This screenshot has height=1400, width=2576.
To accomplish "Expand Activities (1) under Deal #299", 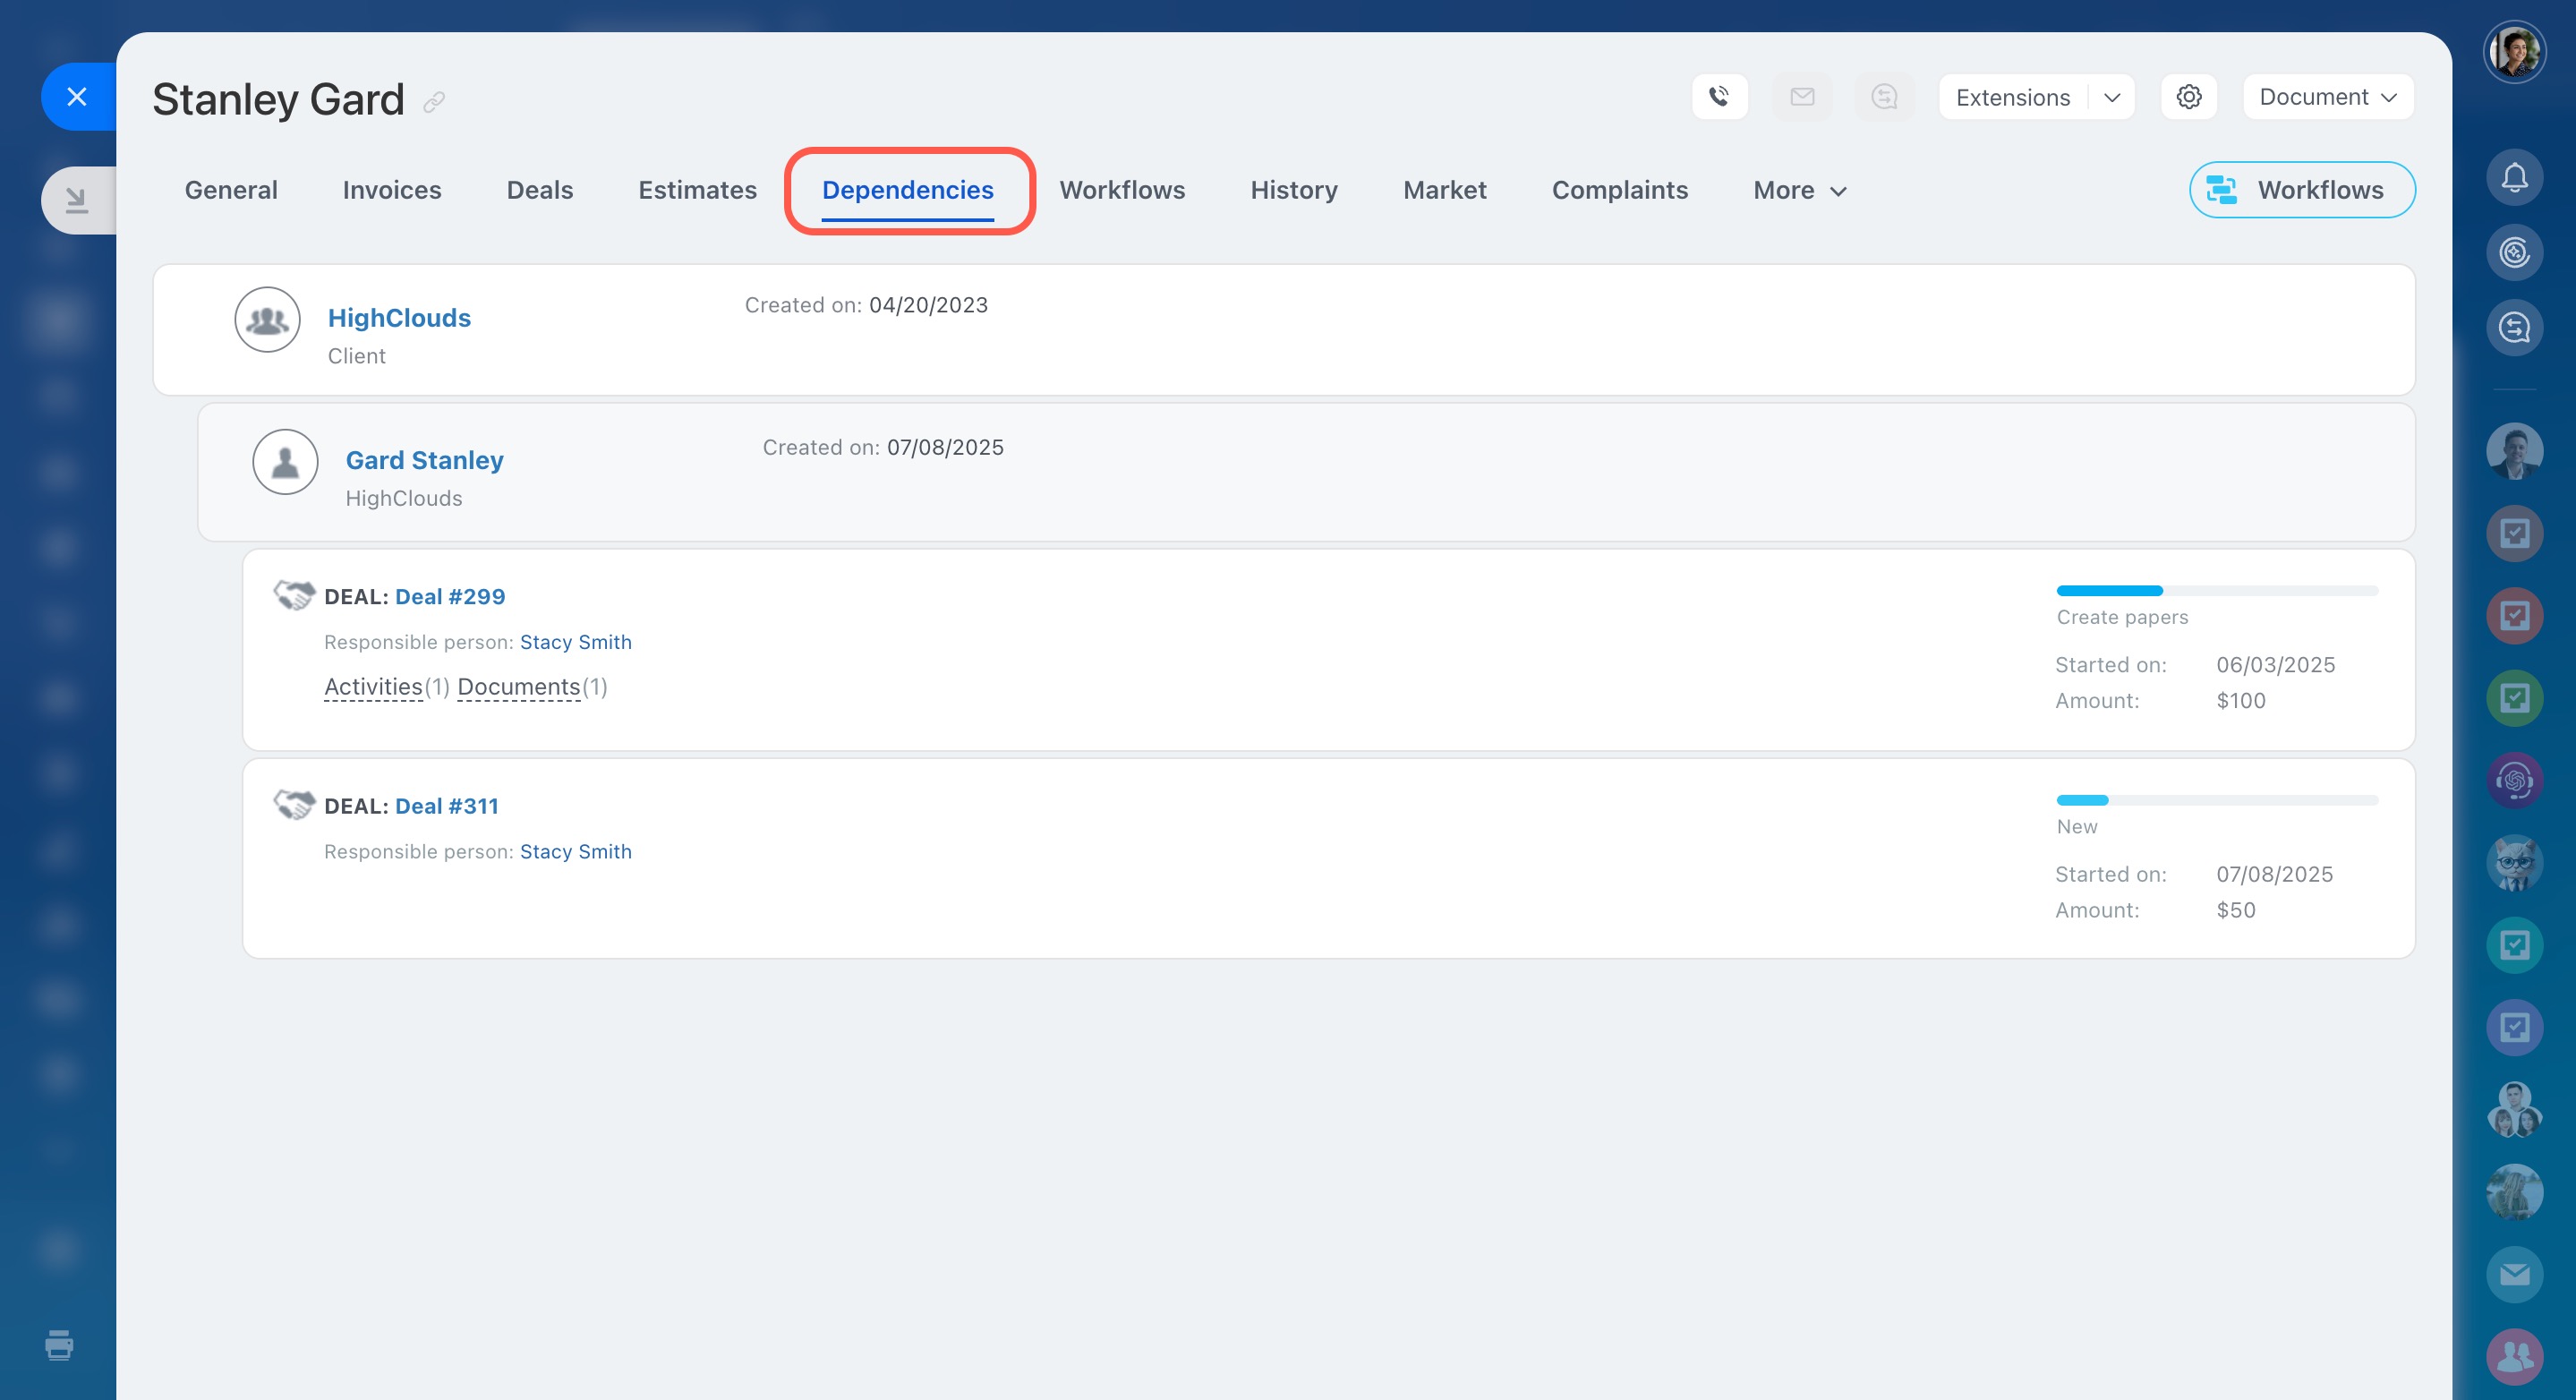I will pyautogui.click(x=373, y=687).
